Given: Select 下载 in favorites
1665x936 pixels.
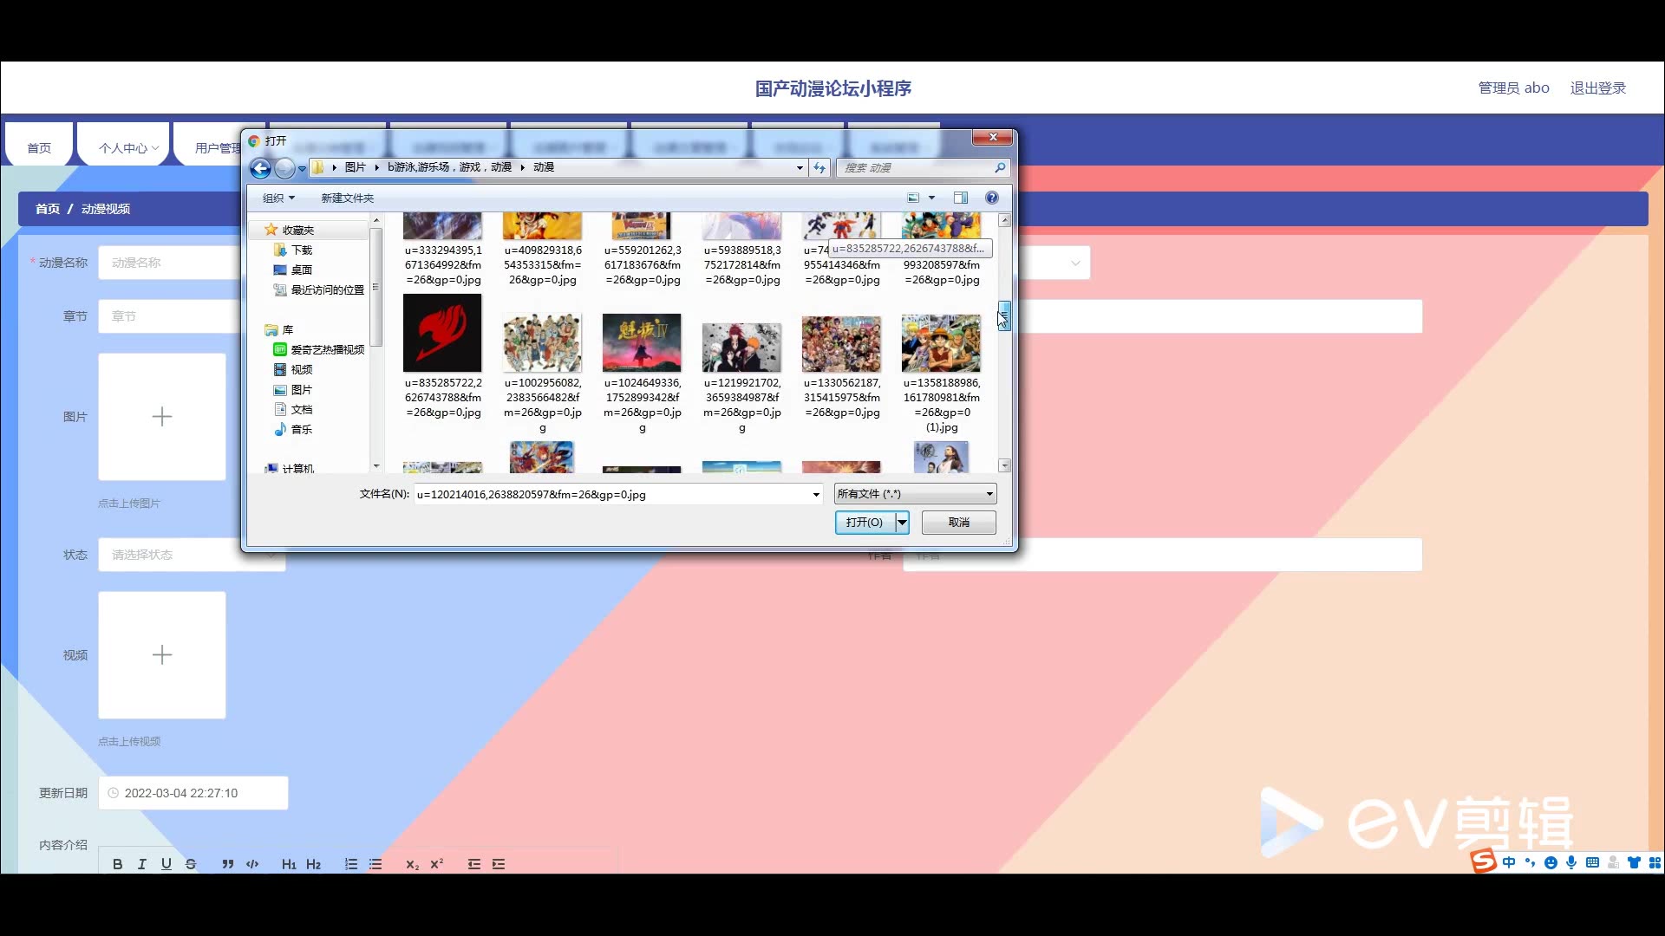Looking at the screenshot, I should click(x=301, y=250).
